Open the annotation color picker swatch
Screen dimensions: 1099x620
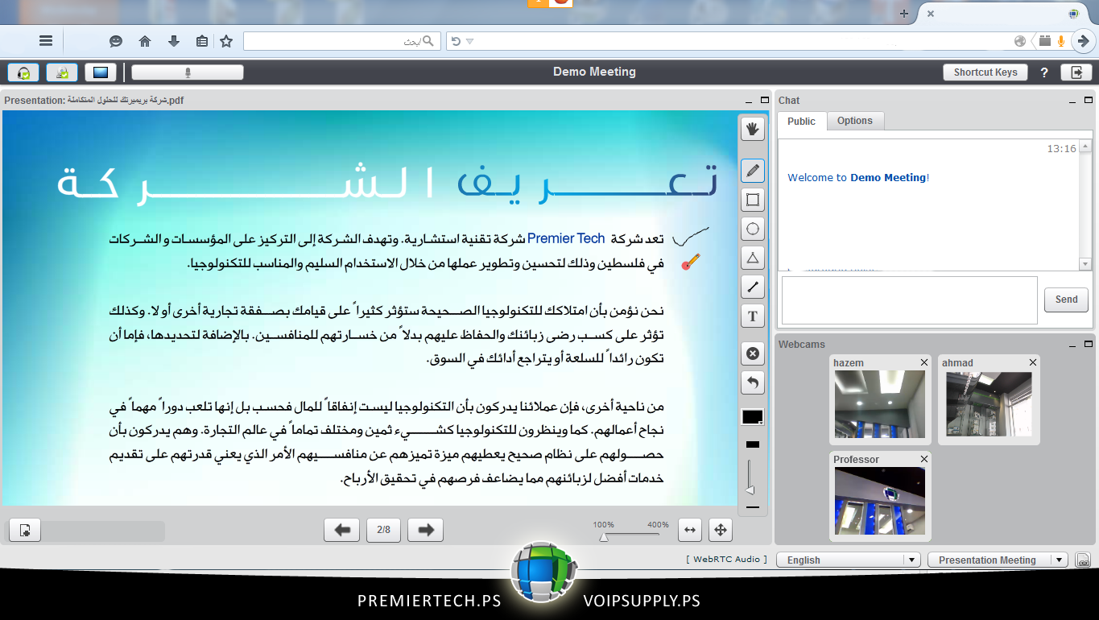pos(752,417)
